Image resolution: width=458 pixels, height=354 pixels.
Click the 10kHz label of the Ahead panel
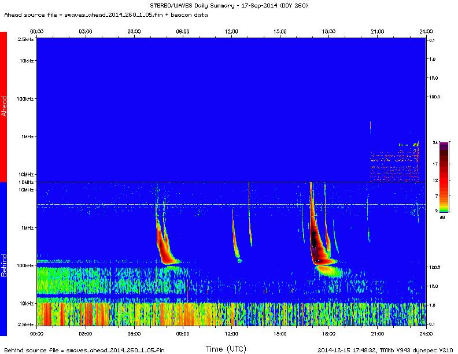pyautogui.click(x=27, y=61)
